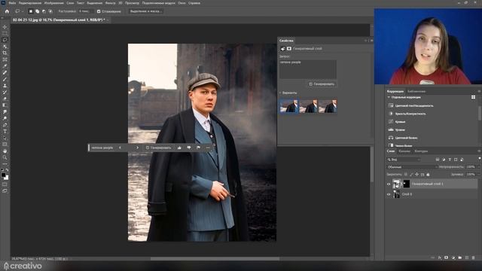Switch adjustments panel to grid view
The height and width of the screenshot is (271, 482).
pyautogui.click(x=473, y=97)
